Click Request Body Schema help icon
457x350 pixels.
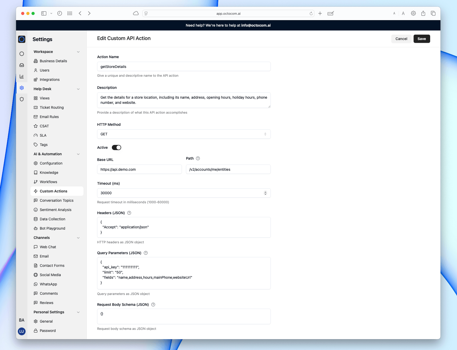(153, 305)
